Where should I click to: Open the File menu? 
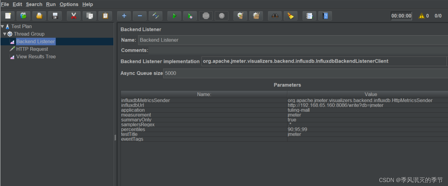click(5, 4)
